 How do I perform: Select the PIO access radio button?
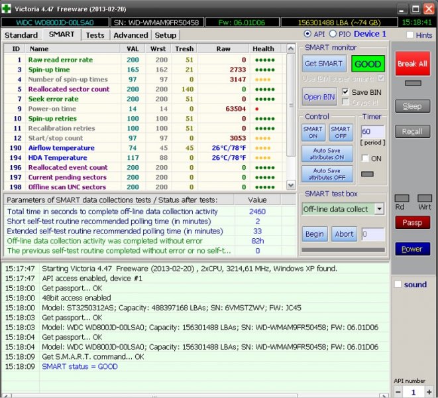pos(333,34)
